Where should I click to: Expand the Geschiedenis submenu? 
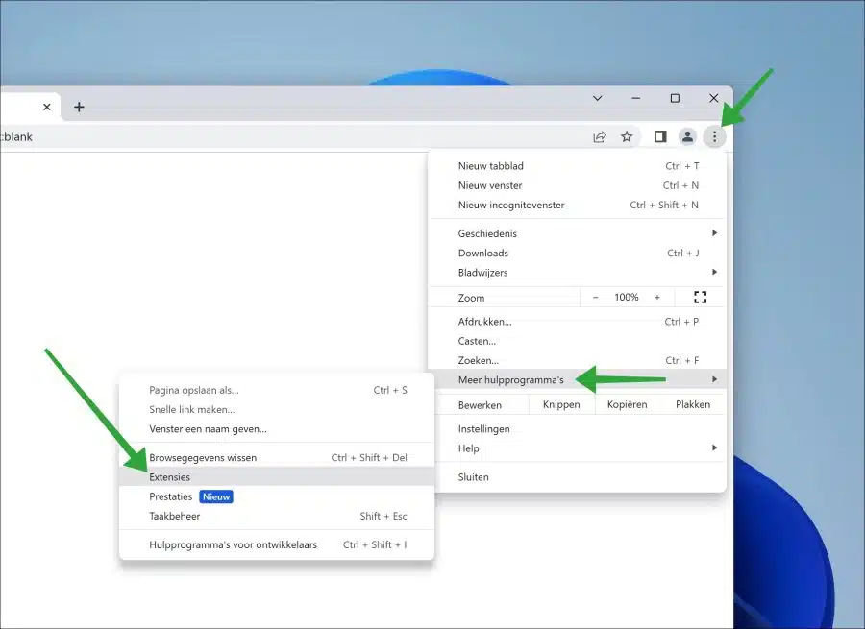(x=578, y=233)
